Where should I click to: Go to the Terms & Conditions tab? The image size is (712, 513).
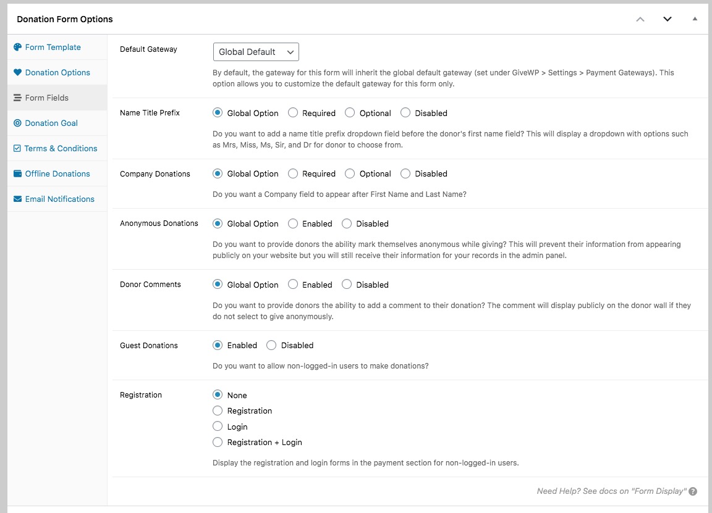click(57, 148)
